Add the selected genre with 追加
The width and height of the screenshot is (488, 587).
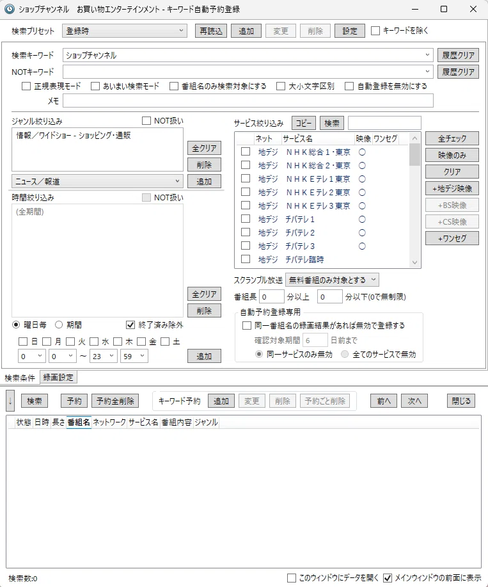click(x=204, y=181)
